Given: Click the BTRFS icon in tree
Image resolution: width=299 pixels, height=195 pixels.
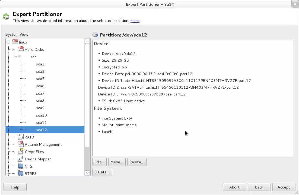Looking at the screenshot, I should [x=21, y=173].
